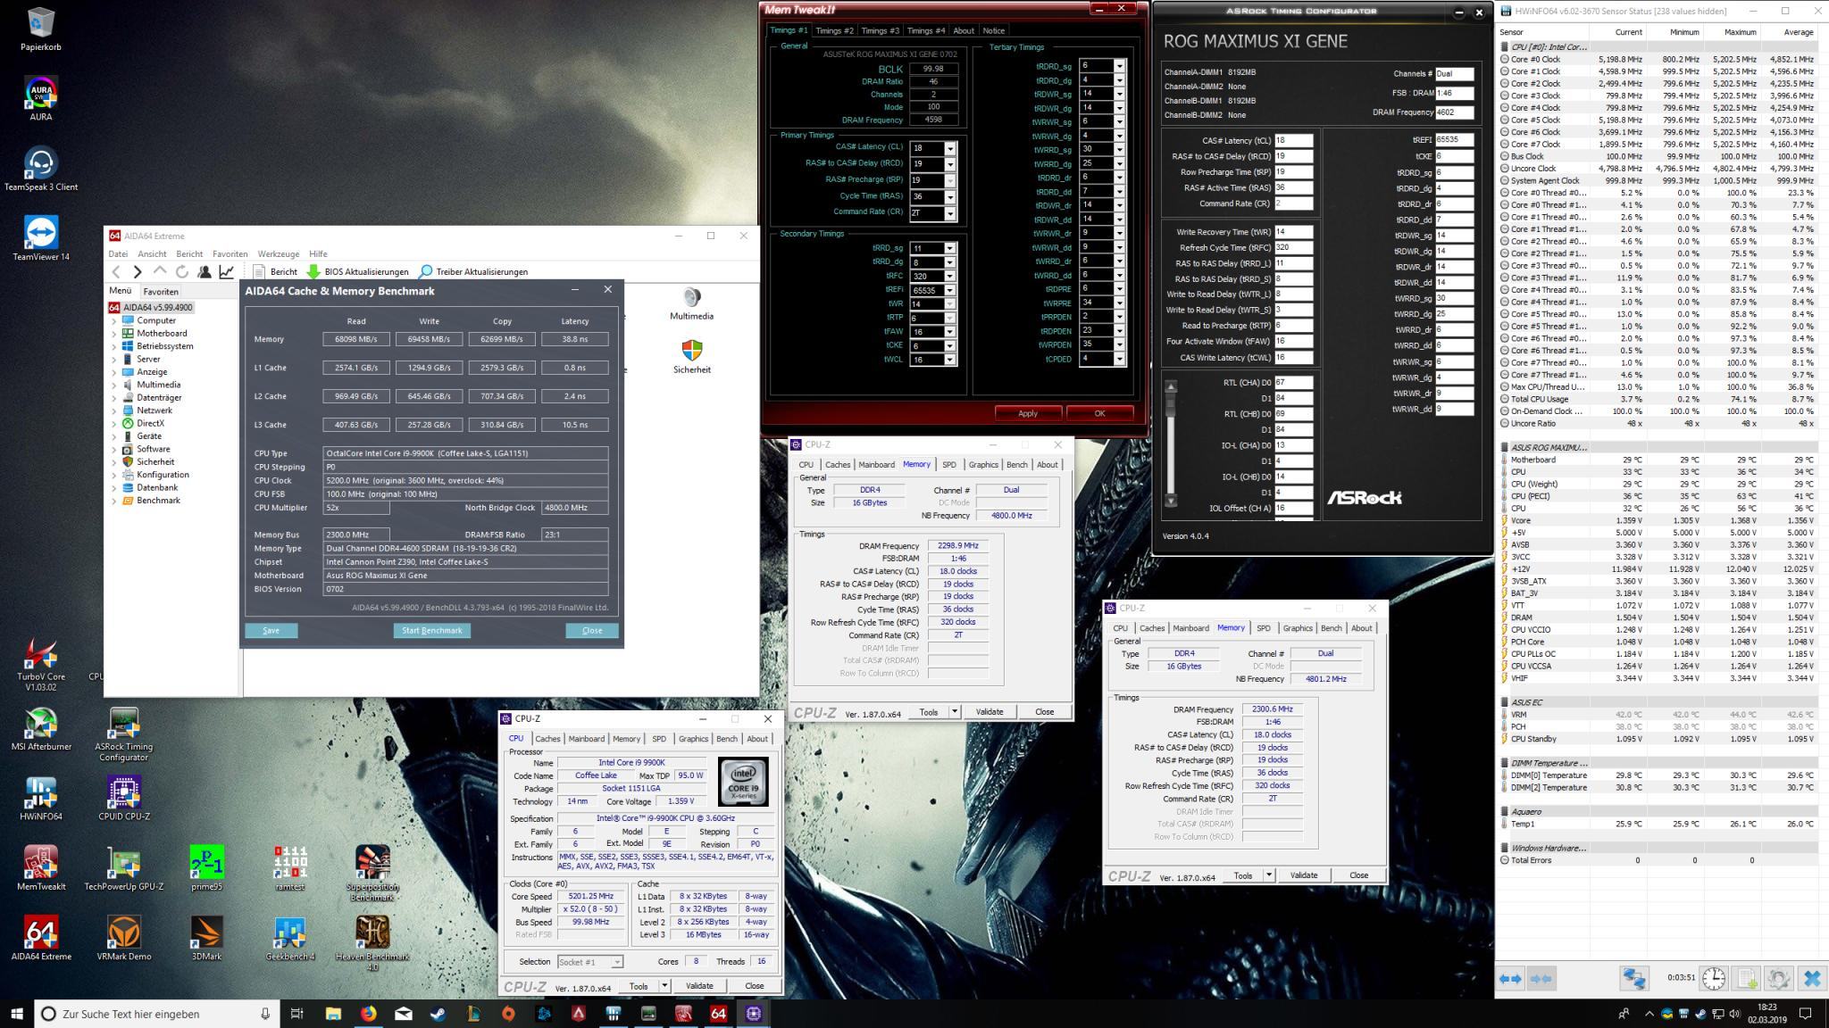Click ASRock Timing Configurator scrollbar down arrow
The image size is (1829, 1028).
pos(1171,501)
